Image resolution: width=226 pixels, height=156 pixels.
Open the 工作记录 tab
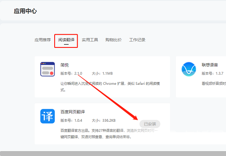(137, 40)
